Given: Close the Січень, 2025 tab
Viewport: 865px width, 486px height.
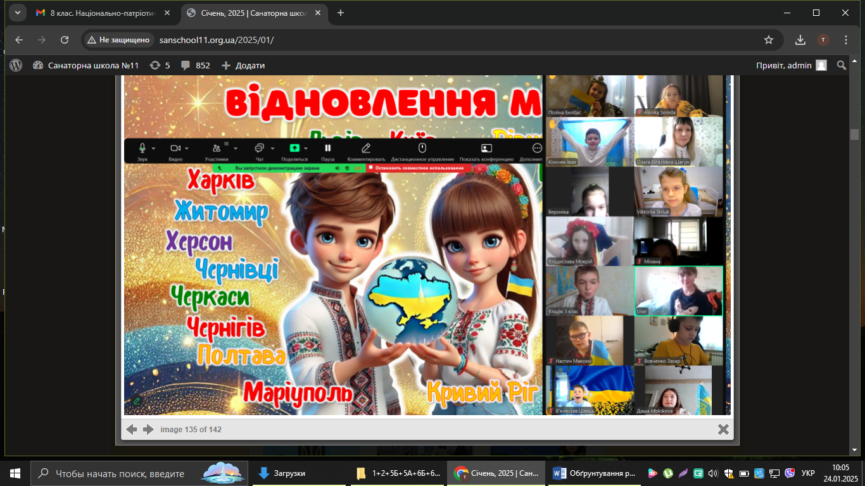Looking at the screenshot, I should point(319,13).
